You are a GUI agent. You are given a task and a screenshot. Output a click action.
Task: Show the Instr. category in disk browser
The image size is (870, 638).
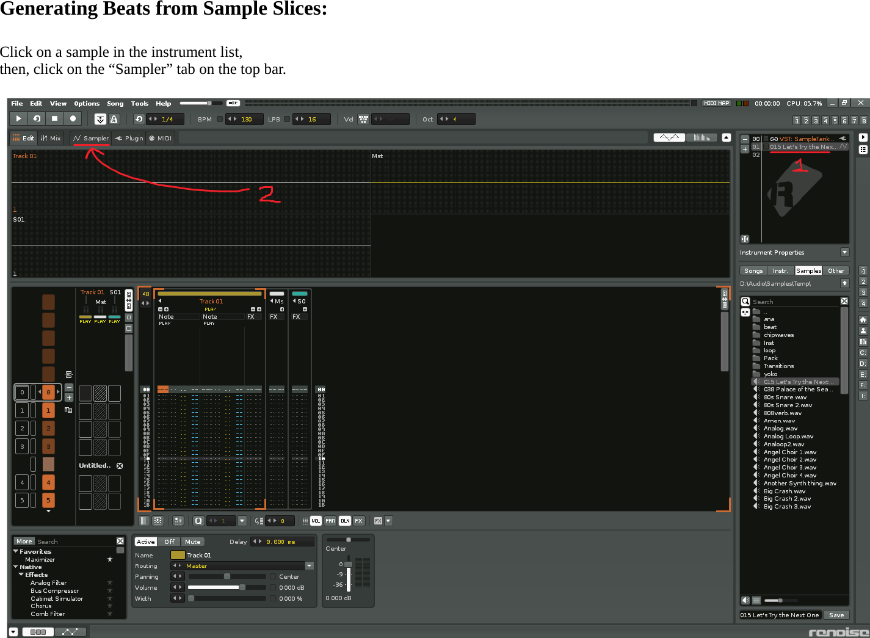point(781,270)
